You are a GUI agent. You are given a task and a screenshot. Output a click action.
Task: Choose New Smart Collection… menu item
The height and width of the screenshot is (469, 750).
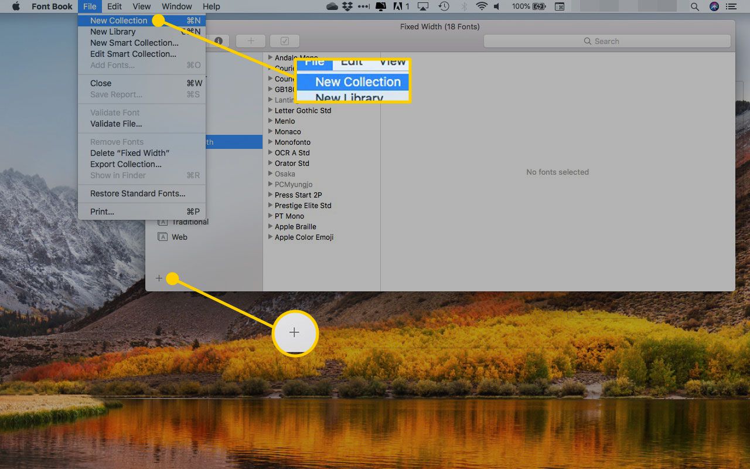[142, 43]
